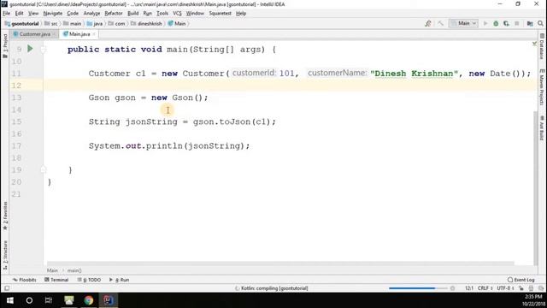This screenshot has width=547, height=308.
Task: Open the Navigate menu
Action: click(53, 14)
